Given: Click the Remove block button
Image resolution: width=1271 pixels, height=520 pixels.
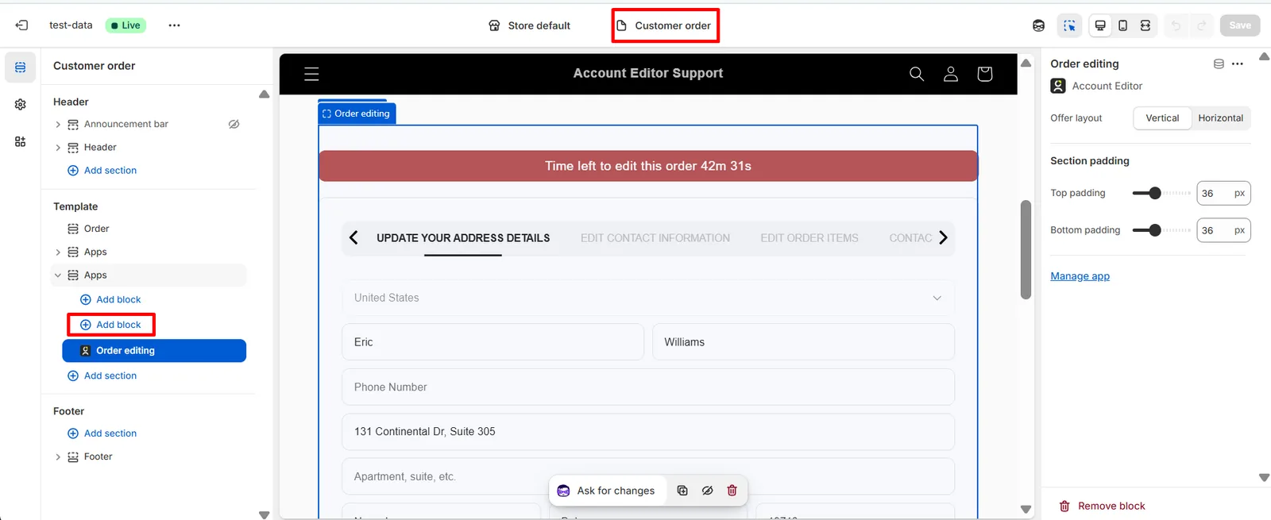Looking at the screenshot, I should (x=1103, y=506).
